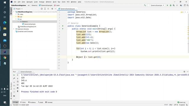Collapse the src folder

point(16,19)
